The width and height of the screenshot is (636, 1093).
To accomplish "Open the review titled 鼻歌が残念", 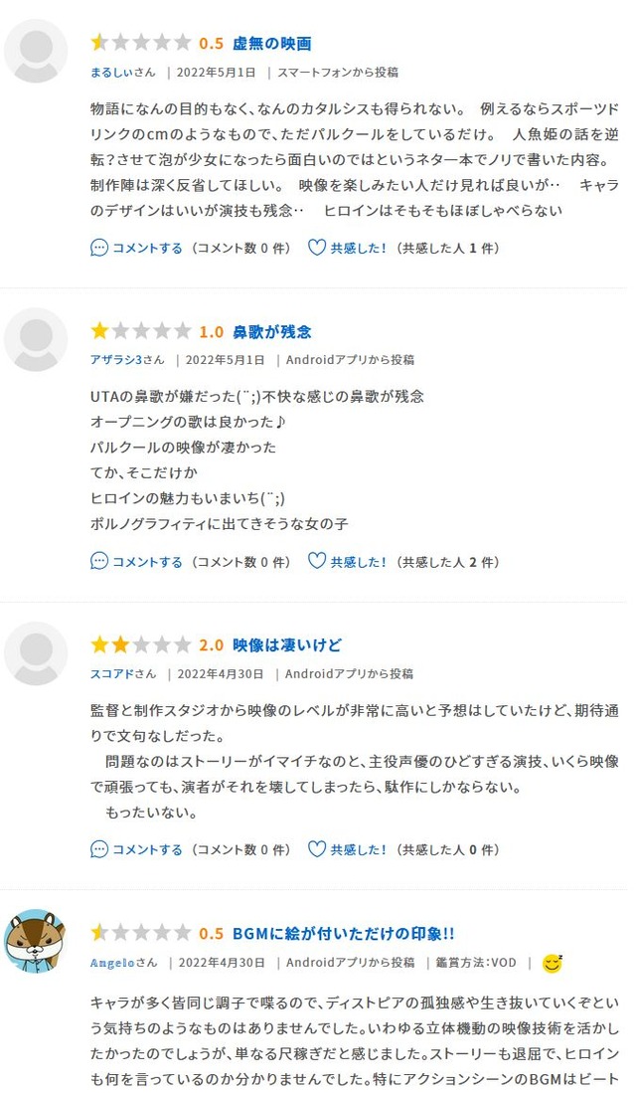I will (x=271, y=332).
